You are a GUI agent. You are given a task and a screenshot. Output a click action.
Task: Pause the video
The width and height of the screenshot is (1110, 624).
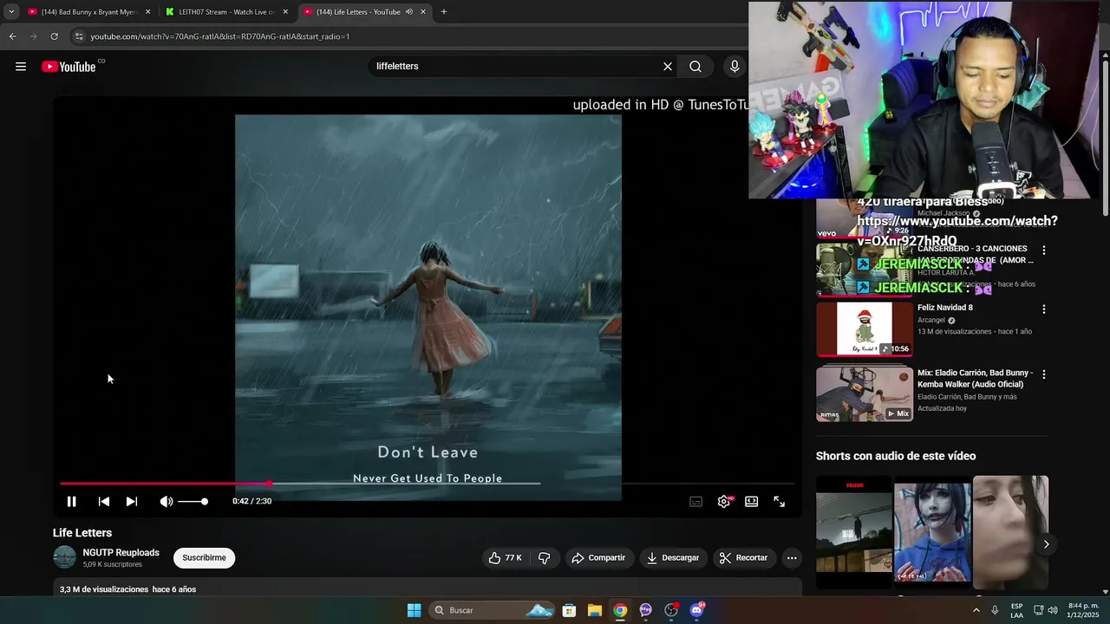(72, 502)
